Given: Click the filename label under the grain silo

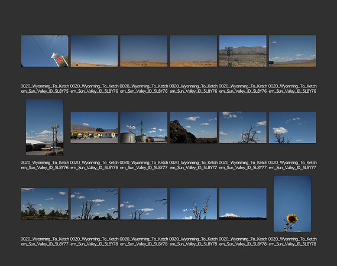Looking at the screenshot, I should click(x=144, y=165).
